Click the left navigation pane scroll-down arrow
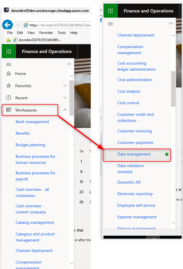This screenshot has width=183, height=269. (x=71, y=263)
